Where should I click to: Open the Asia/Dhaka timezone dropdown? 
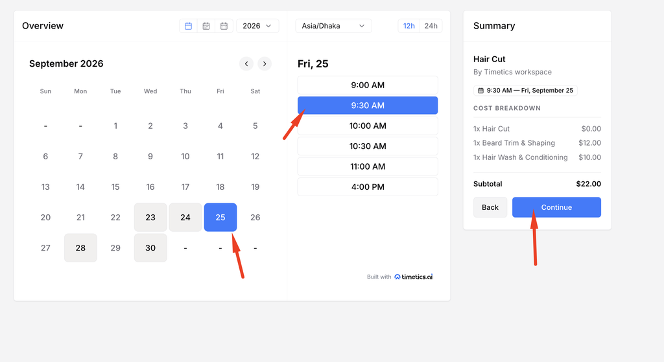333,26
